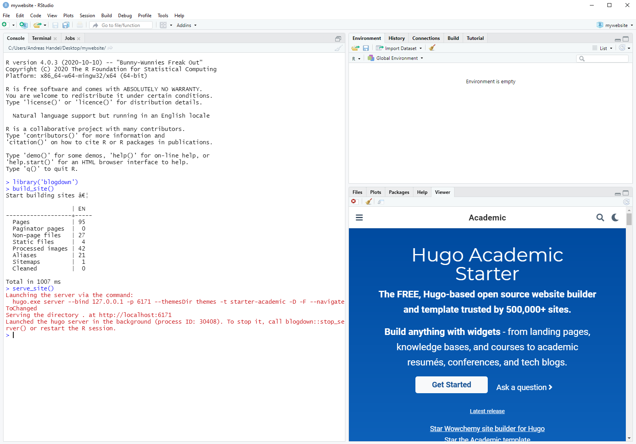
Task: Open the Debug menu
Action: click(x=125, y=16)
